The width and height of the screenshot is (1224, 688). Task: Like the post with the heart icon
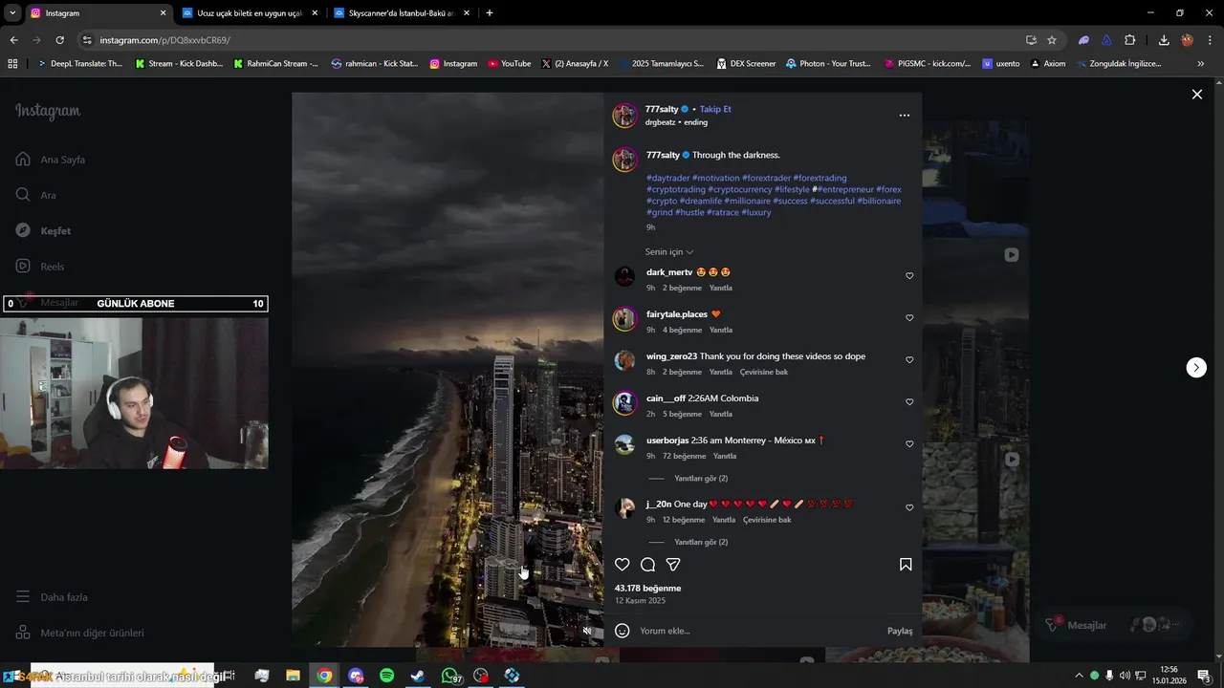click(x=622, y=565)
